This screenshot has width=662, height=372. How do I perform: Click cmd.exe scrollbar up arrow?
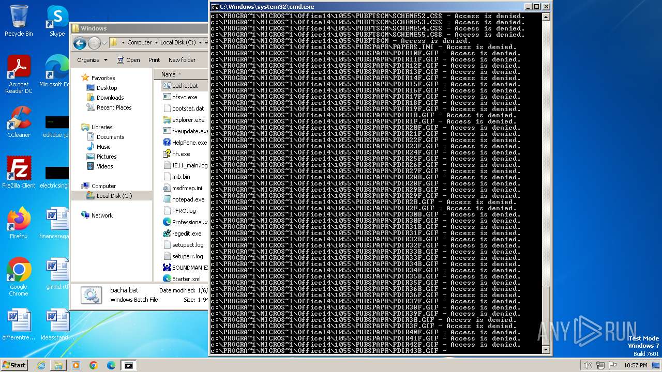pyautogui.click(x=546, y=17)
